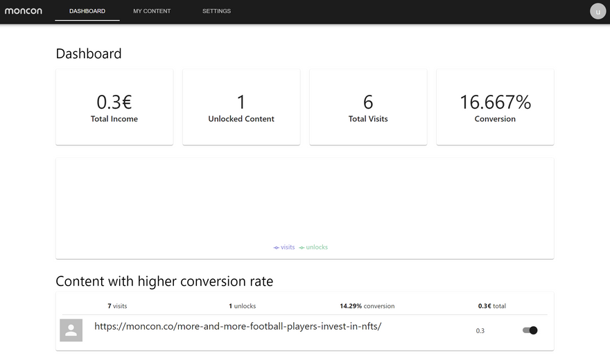The image size is (610, 356).
Task: Click the 7 visits column label
Action: [x=117, y=306]
